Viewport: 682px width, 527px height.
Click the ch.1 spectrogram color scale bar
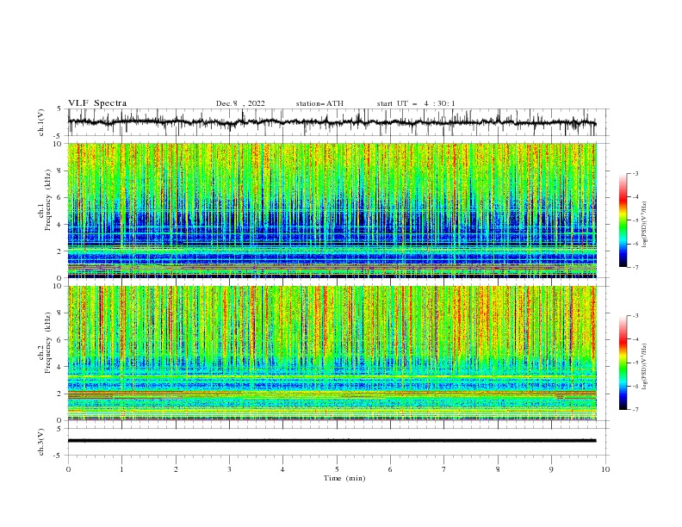pos(623,220)
